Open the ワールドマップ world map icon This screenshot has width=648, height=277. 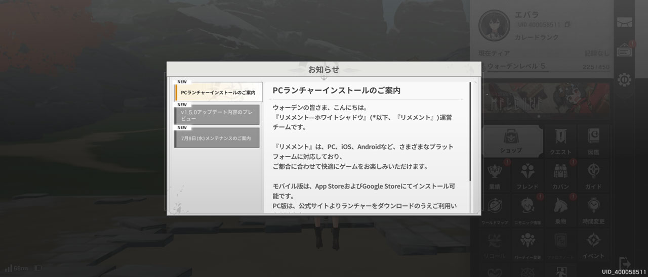pyautogui.click(x=494, y=209)
